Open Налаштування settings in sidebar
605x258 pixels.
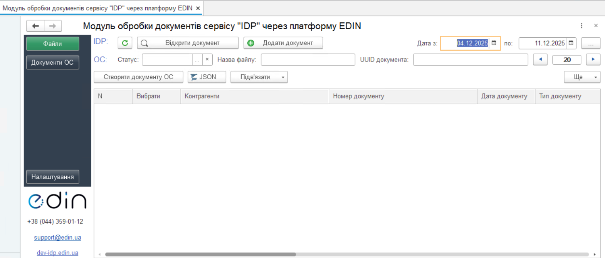53,177
